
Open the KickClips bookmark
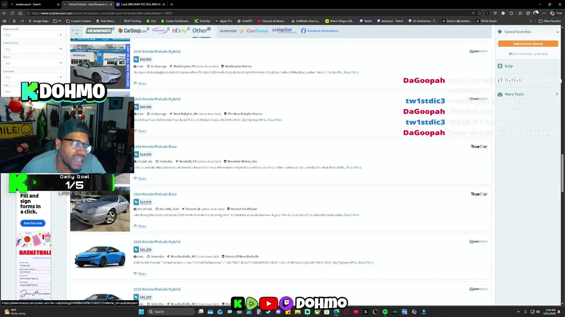point(202,21)
